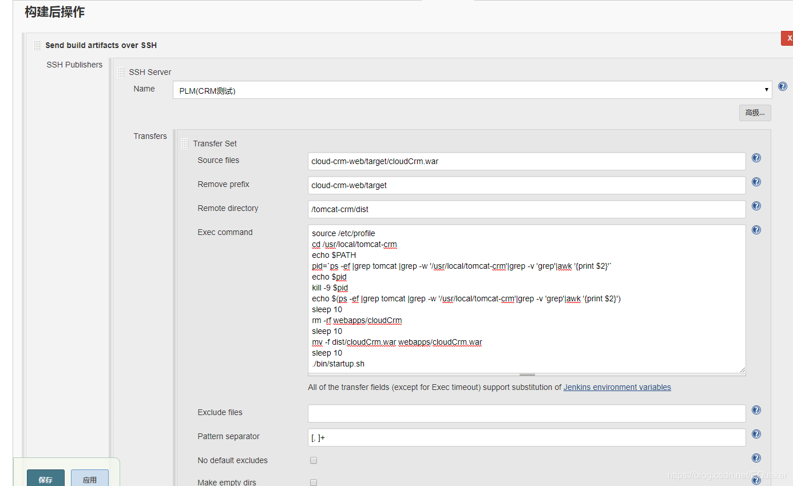This screenshot has width=793, height=486.
Task: Click the line './bin/startup.sh' in command
Action: point(338,364)
